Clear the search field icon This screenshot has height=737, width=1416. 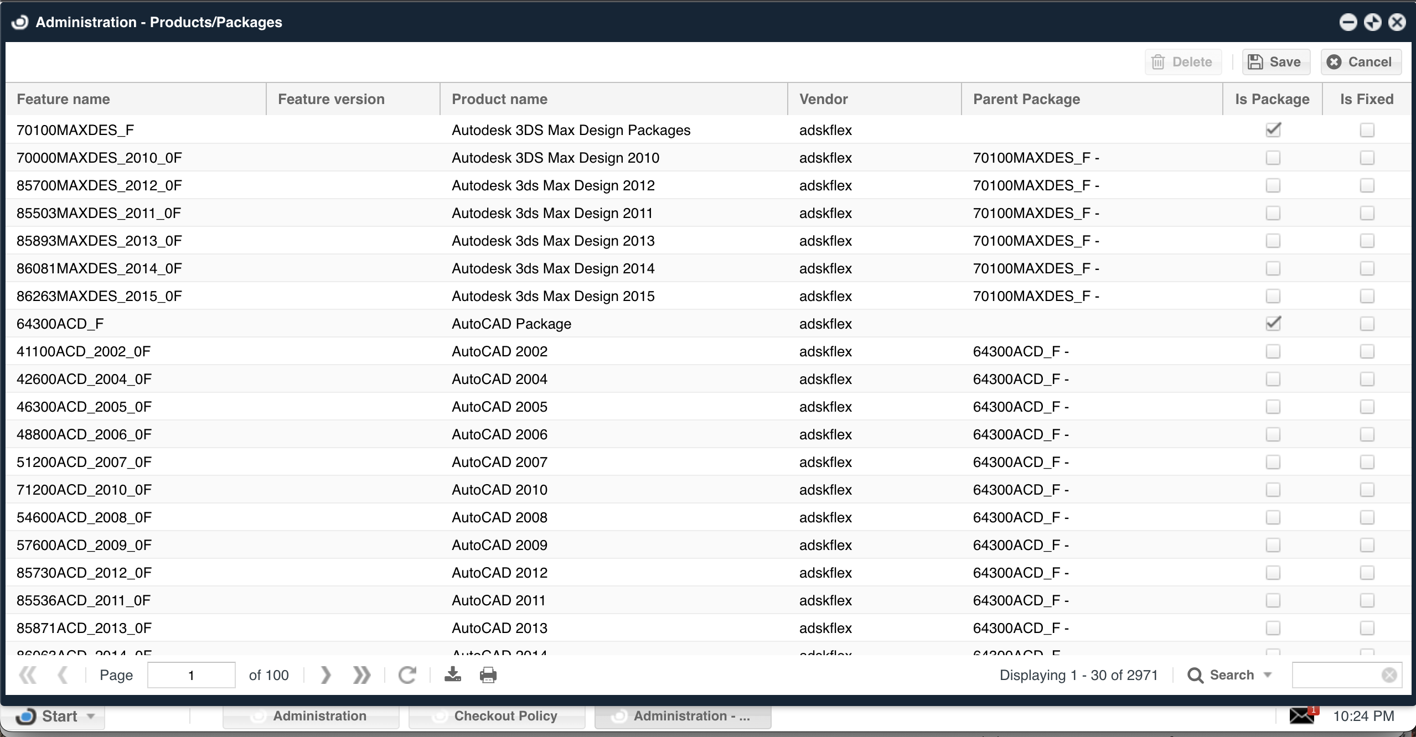[1389, 674]
